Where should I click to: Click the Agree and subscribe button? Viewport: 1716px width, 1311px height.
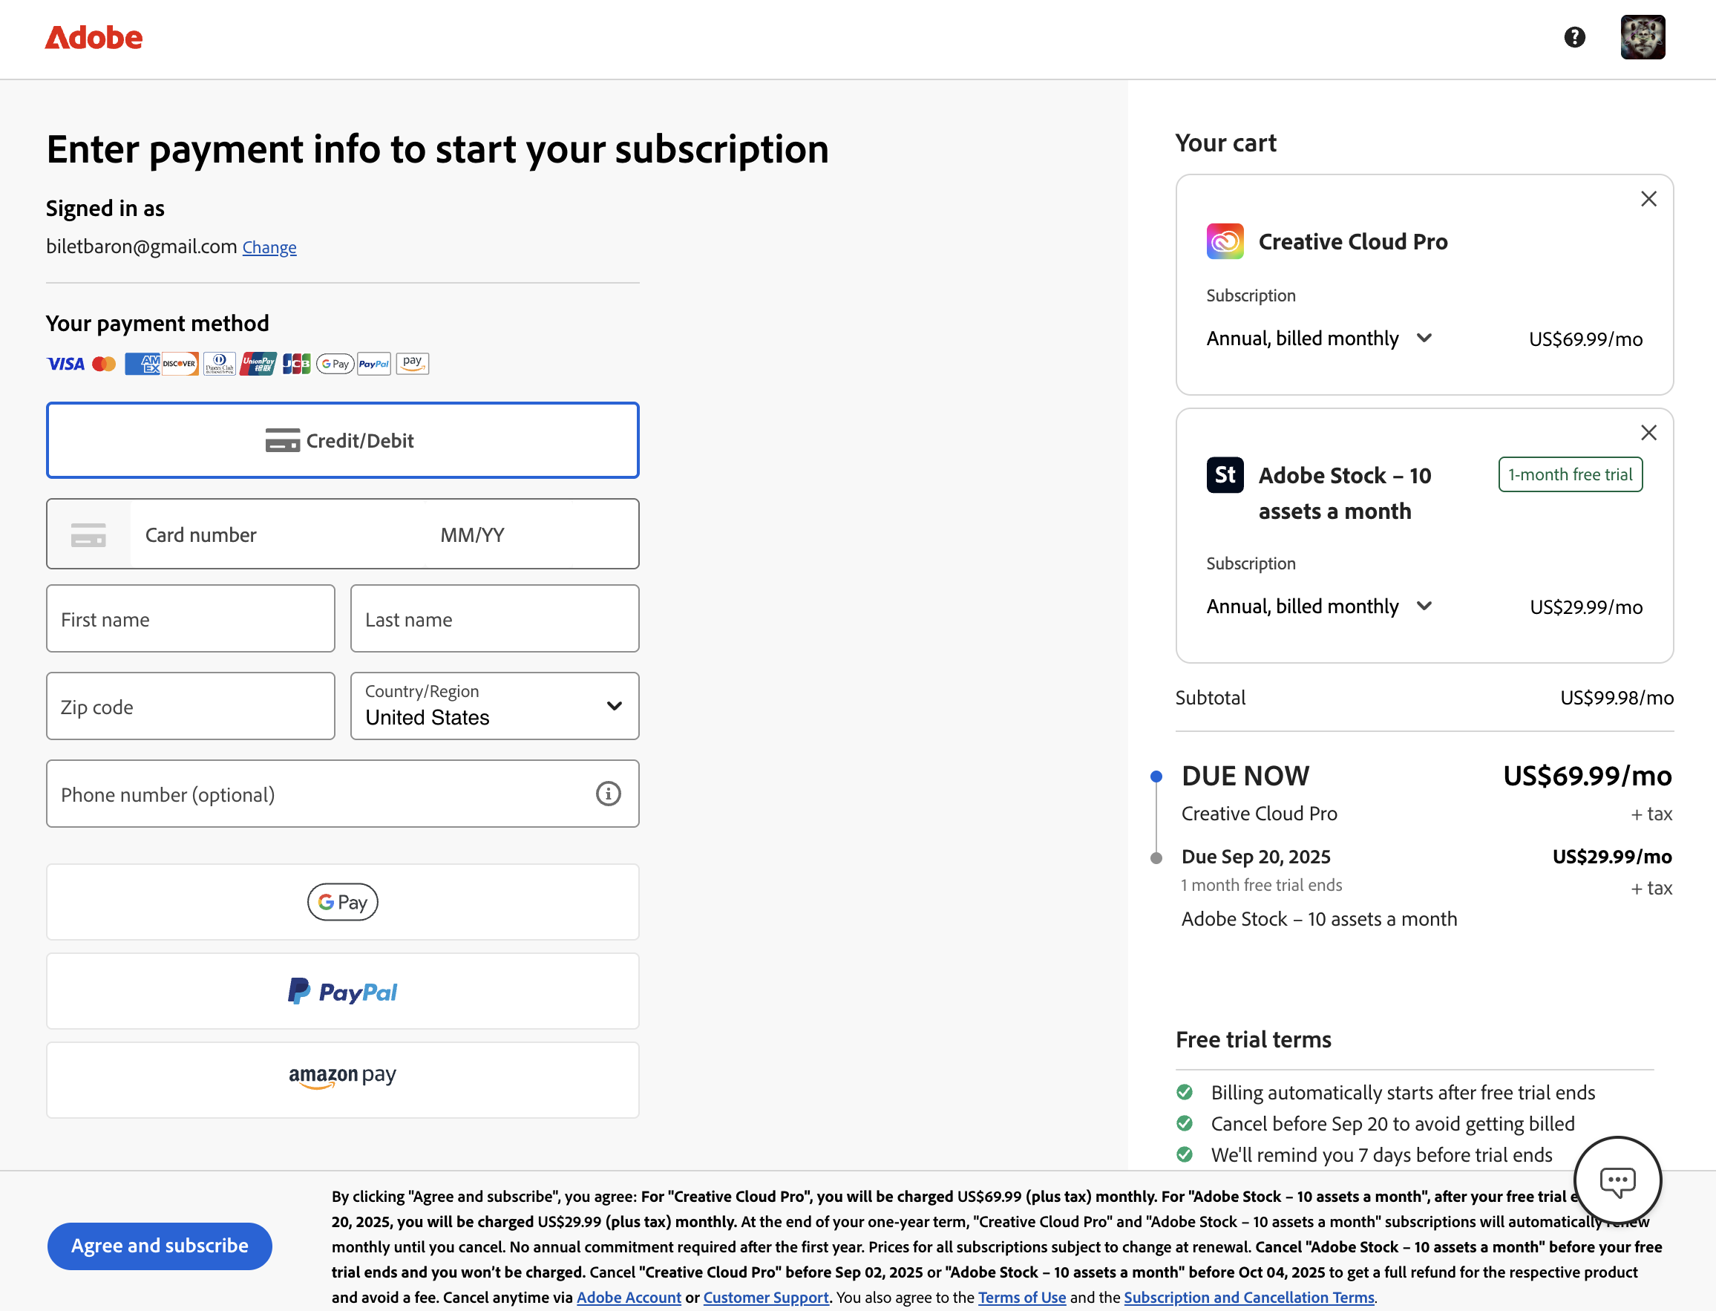pyautogui.click(x=160, y=1246)
